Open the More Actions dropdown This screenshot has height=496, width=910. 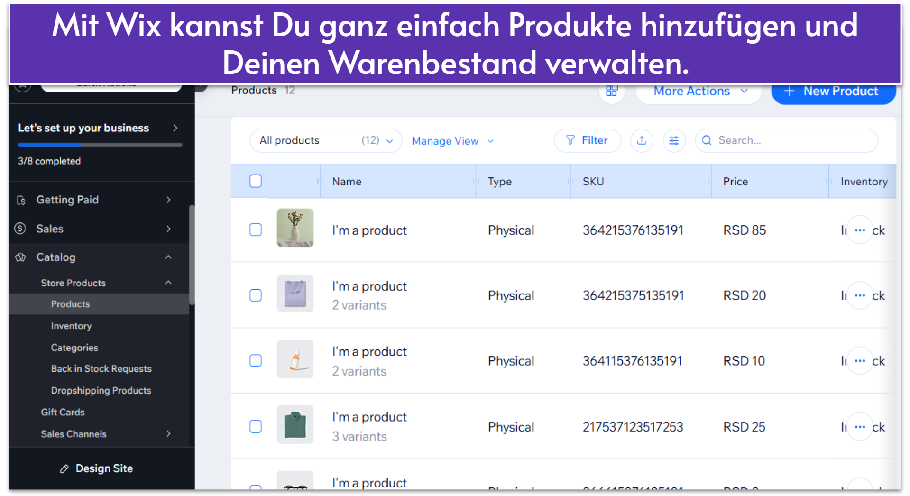pos(698,91)
